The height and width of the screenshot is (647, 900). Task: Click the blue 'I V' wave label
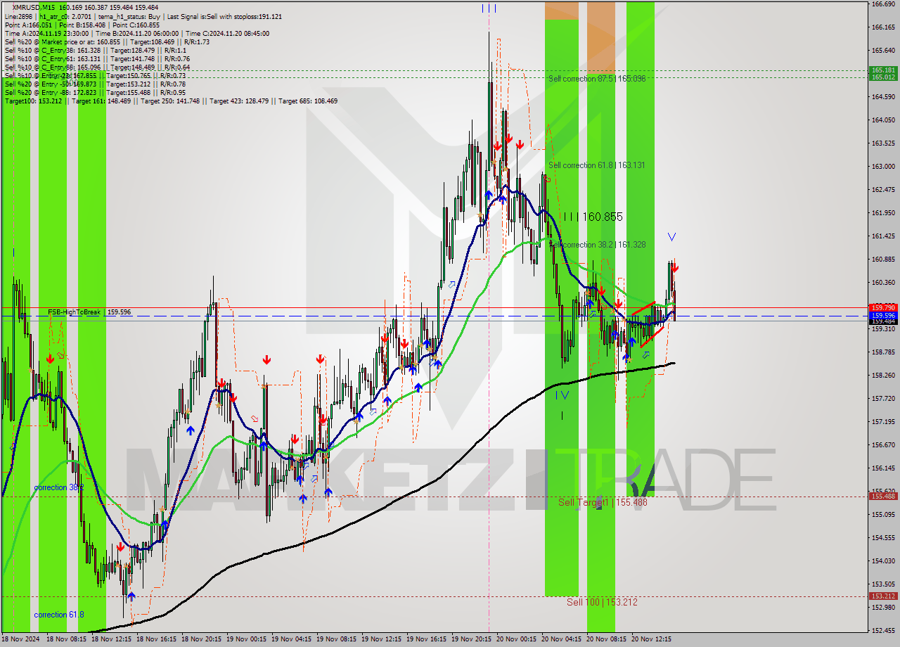pyautogui.click(x=562, y=395)
